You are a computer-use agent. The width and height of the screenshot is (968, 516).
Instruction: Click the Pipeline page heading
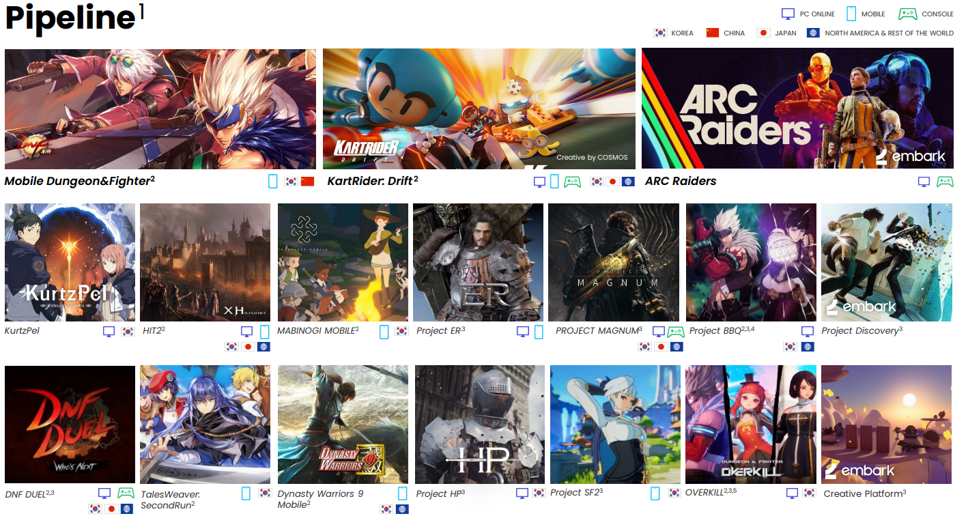70,18
